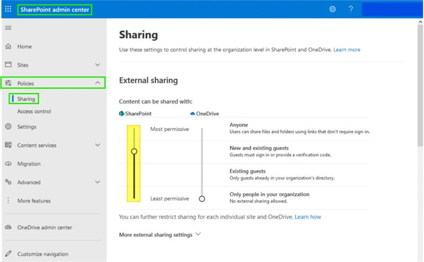Open More features page
The image size is (424, 262).
[34, 201]
